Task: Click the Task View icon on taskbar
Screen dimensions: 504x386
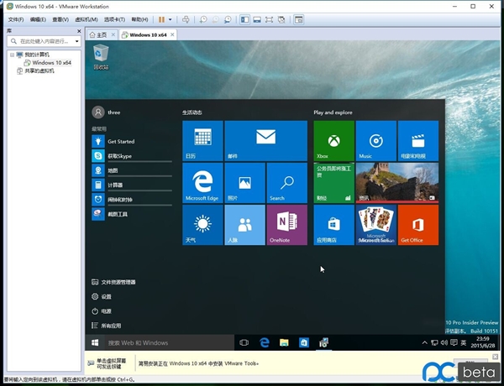Action: click(244, 342)
